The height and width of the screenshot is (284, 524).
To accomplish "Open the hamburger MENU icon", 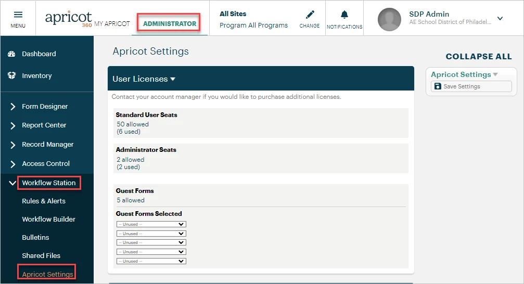I will click(18, 15).
